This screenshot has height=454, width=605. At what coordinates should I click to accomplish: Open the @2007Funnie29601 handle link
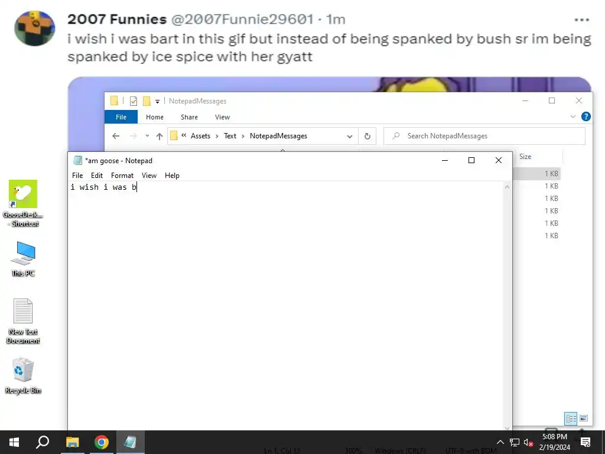242,19
